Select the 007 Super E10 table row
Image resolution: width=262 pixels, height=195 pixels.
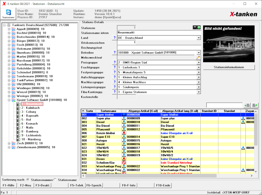(x=168, y=137)
